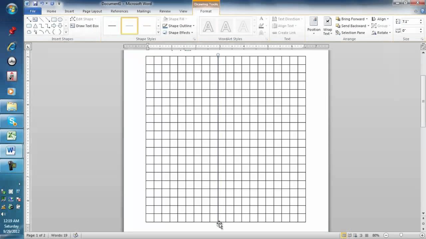
Task: Click Draw Text Box
Action: (85, 26)
